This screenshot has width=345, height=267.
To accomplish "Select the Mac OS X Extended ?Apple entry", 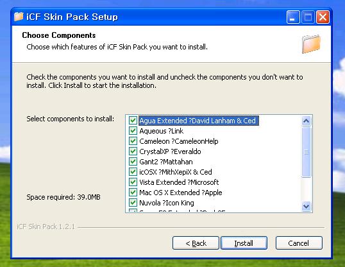I will (181, 193).
